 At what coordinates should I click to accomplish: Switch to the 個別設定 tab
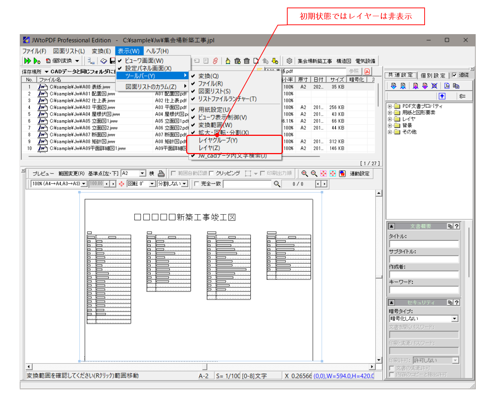[433, 75]
